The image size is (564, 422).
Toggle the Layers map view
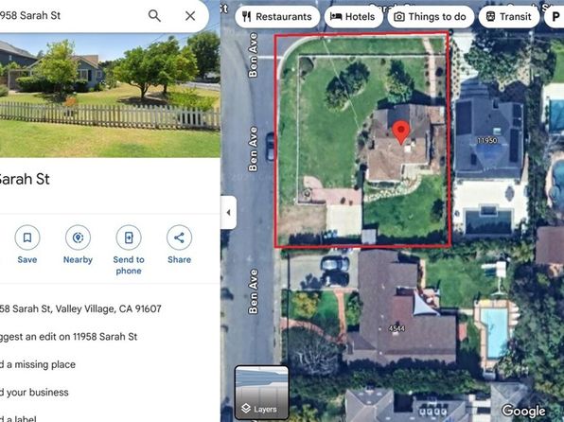261,393
